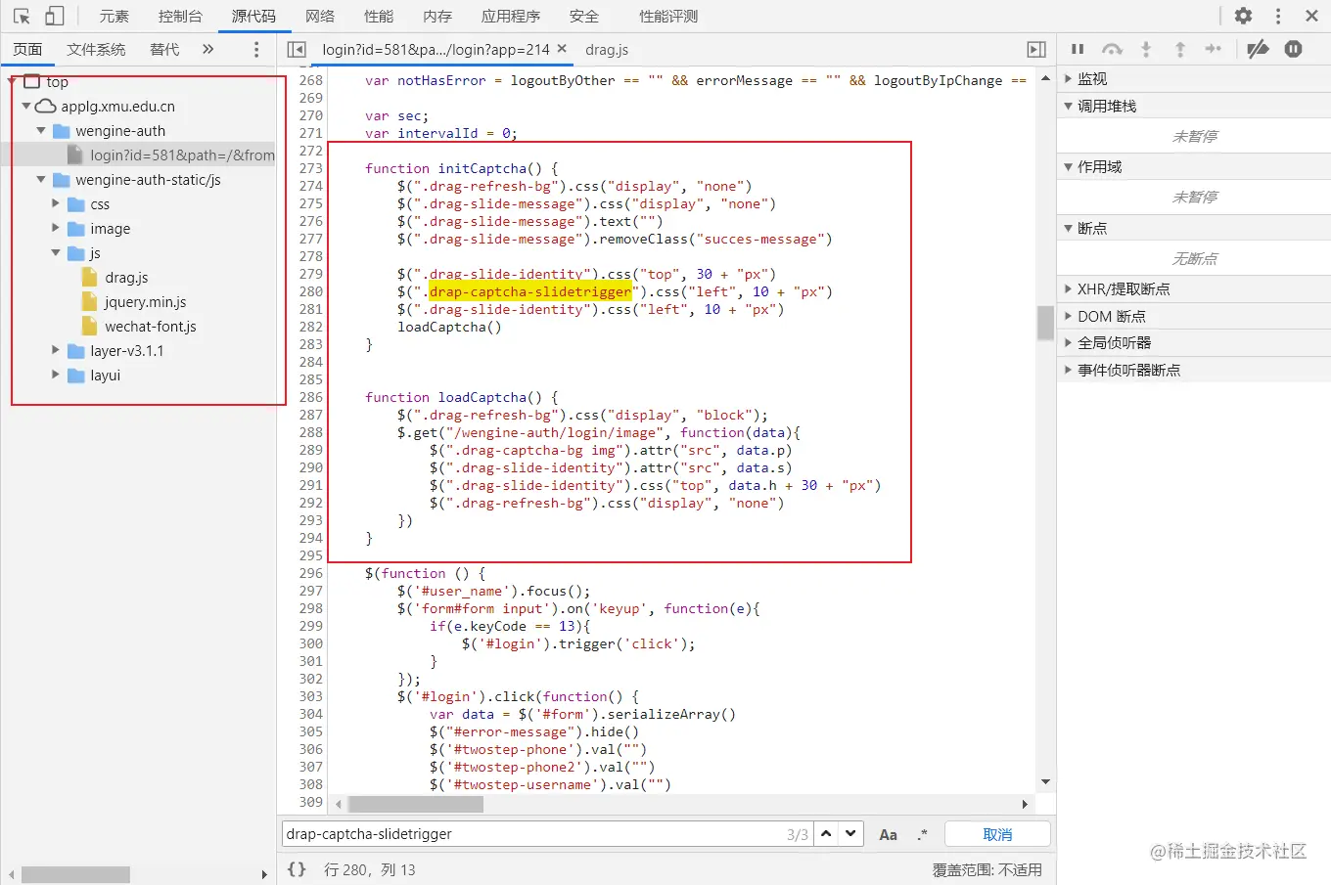Viewport: 1331px width, 885px height.
Task: Switch to the 元素 tab
Action: pyautogui.click(x=115, y=17)
